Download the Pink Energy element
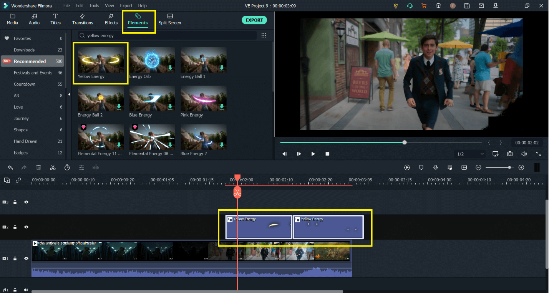The width and height of the screenshot is (549, 293). [x=222, y=106]
